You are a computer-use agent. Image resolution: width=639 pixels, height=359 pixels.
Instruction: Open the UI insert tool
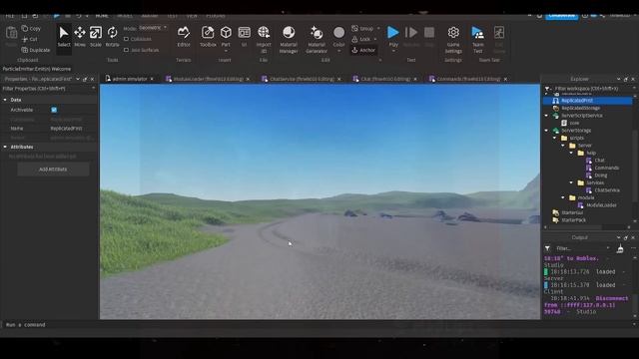coord(244,37)
